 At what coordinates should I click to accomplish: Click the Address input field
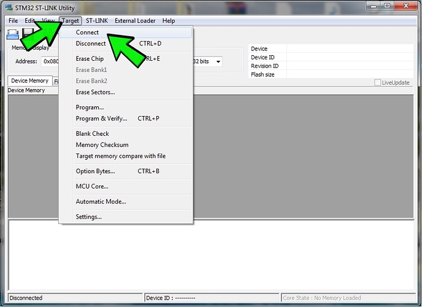click(x=50, y=61)
